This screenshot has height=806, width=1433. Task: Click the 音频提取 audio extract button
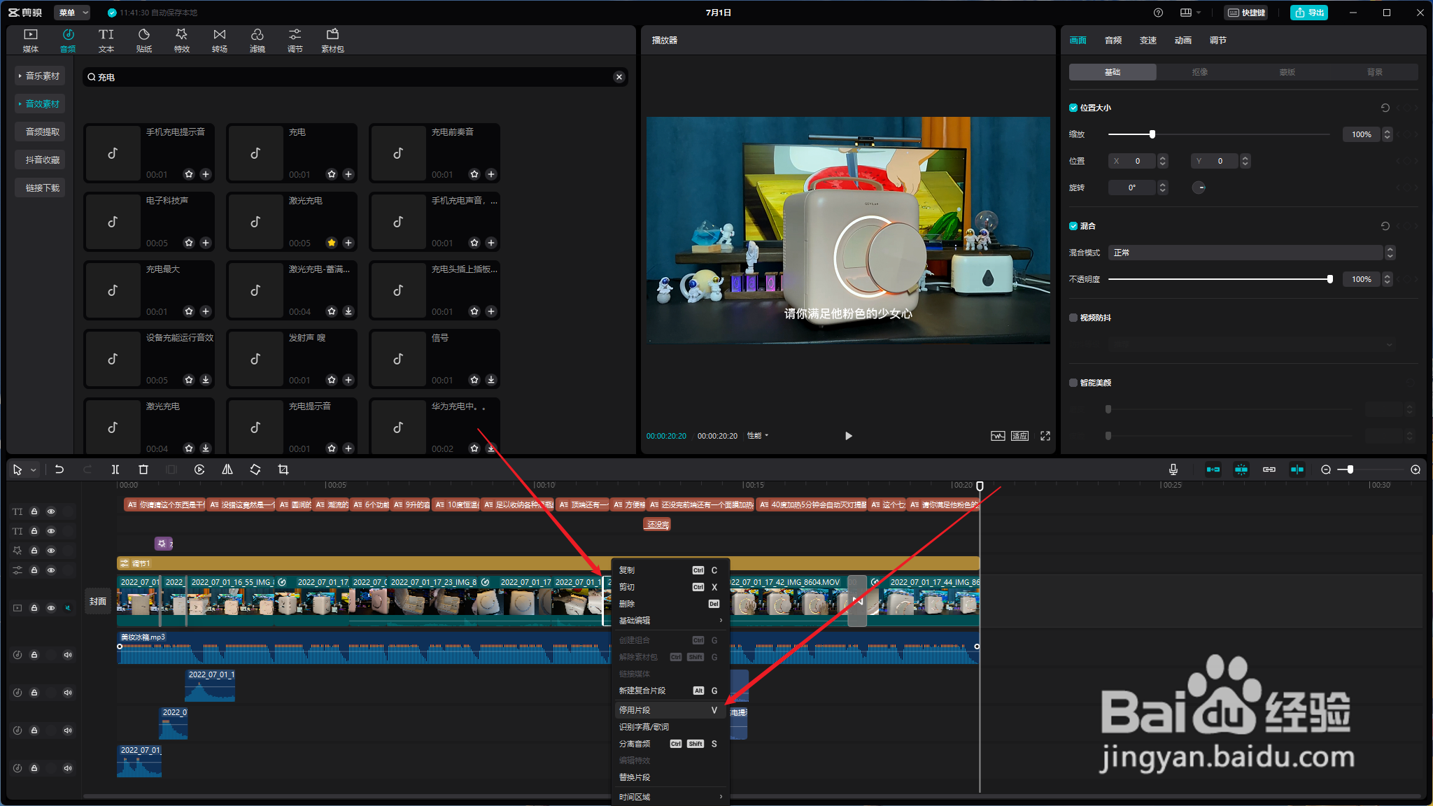[x=42, y=132]
